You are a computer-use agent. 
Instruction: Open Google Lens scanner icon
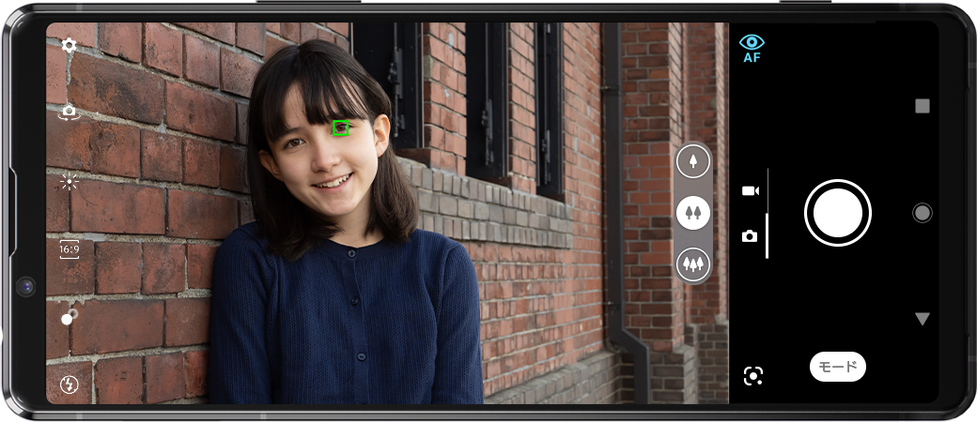(752, 376)
